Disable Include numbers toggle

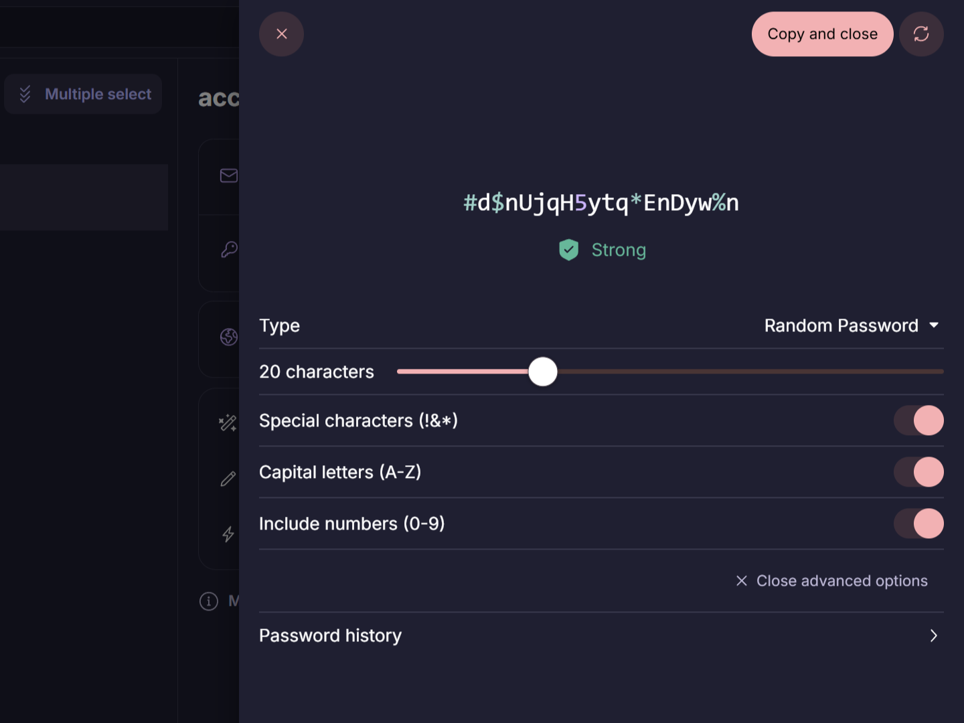[x=918, y=523]
